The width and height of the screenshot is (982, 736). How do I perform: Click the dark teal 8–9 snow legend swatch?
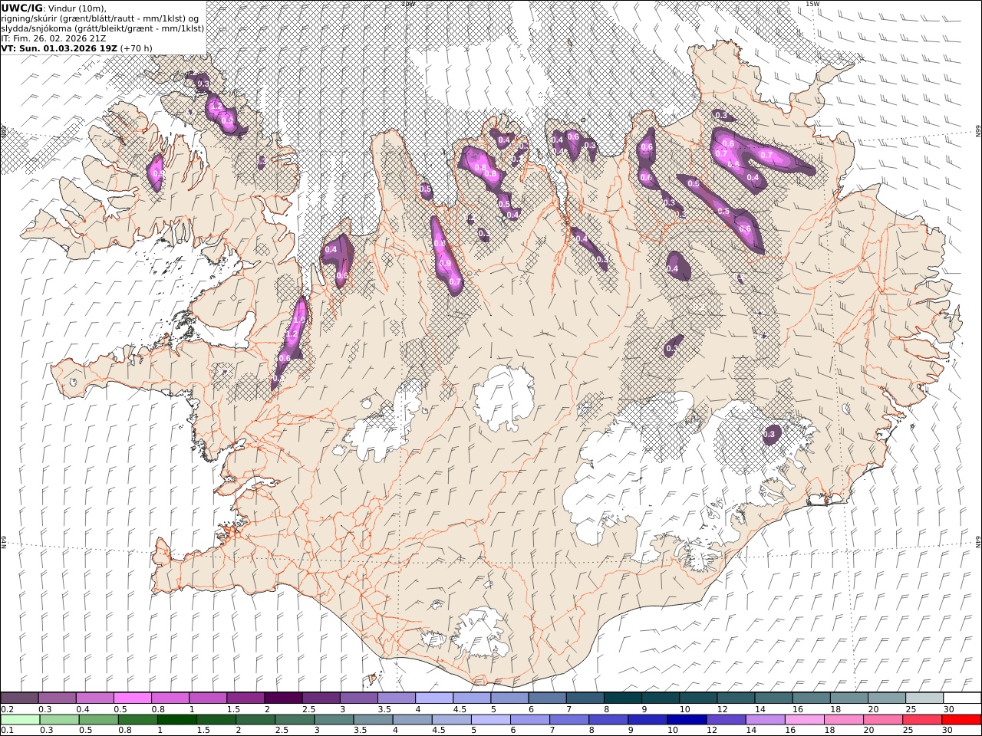[621, 698]
